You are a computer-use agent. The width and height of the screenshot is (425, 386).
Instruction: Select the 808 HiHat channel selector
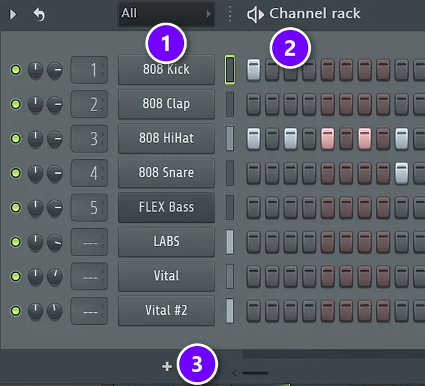tap(230, 138)
